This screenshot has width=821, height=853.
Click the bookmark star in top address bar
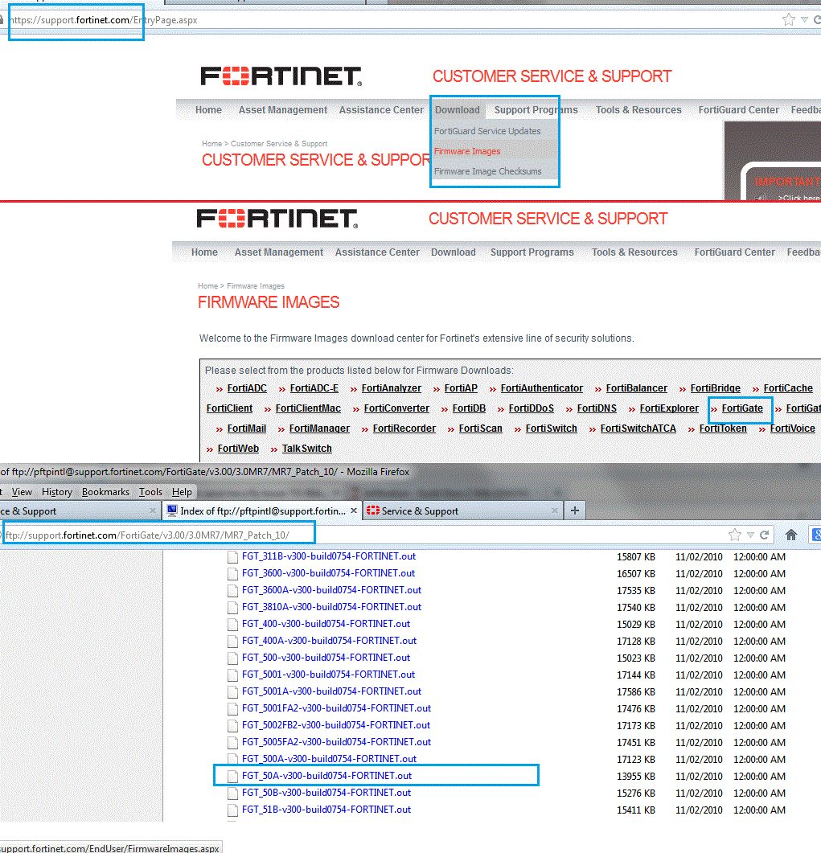coord(788,20)
